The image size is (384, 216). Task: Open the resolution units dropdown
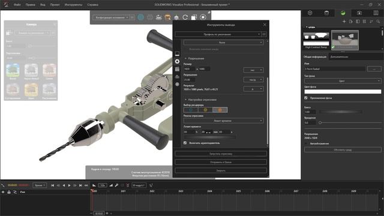tap(253, 80)
